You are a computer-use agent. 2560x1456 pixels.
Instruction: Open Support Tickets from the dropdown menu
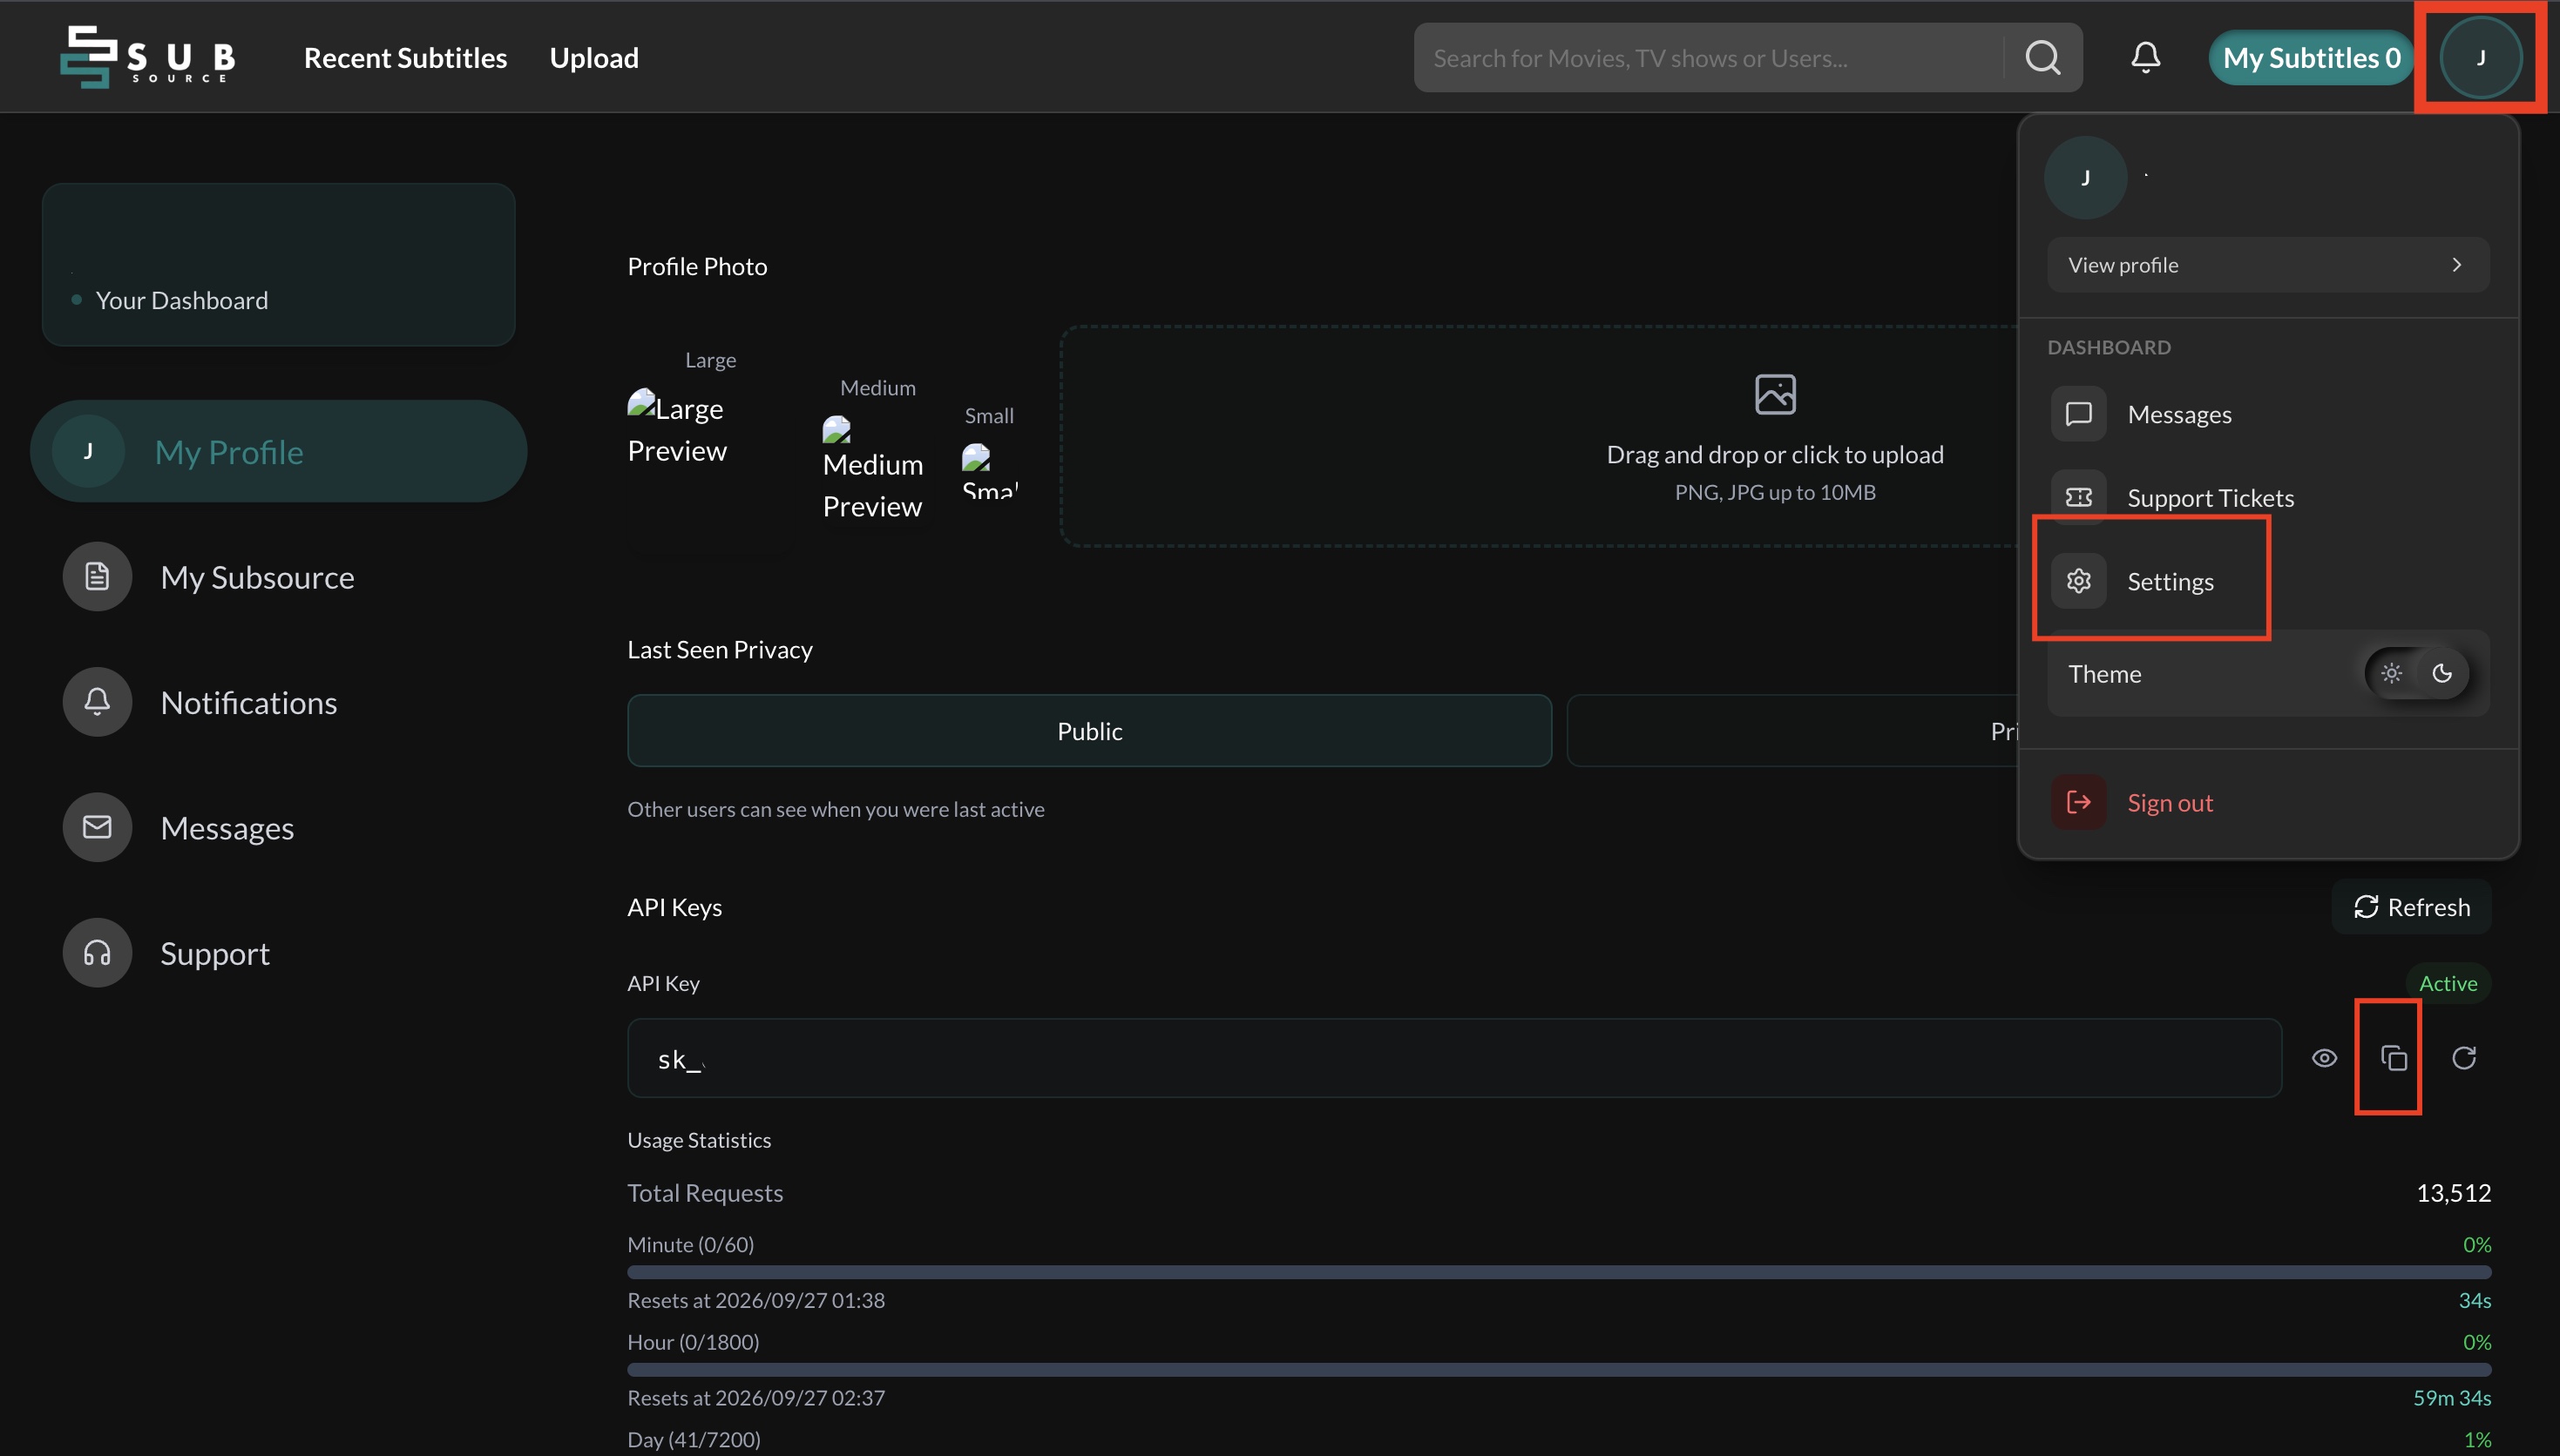pyautogui.click(x=2268, y=497)
